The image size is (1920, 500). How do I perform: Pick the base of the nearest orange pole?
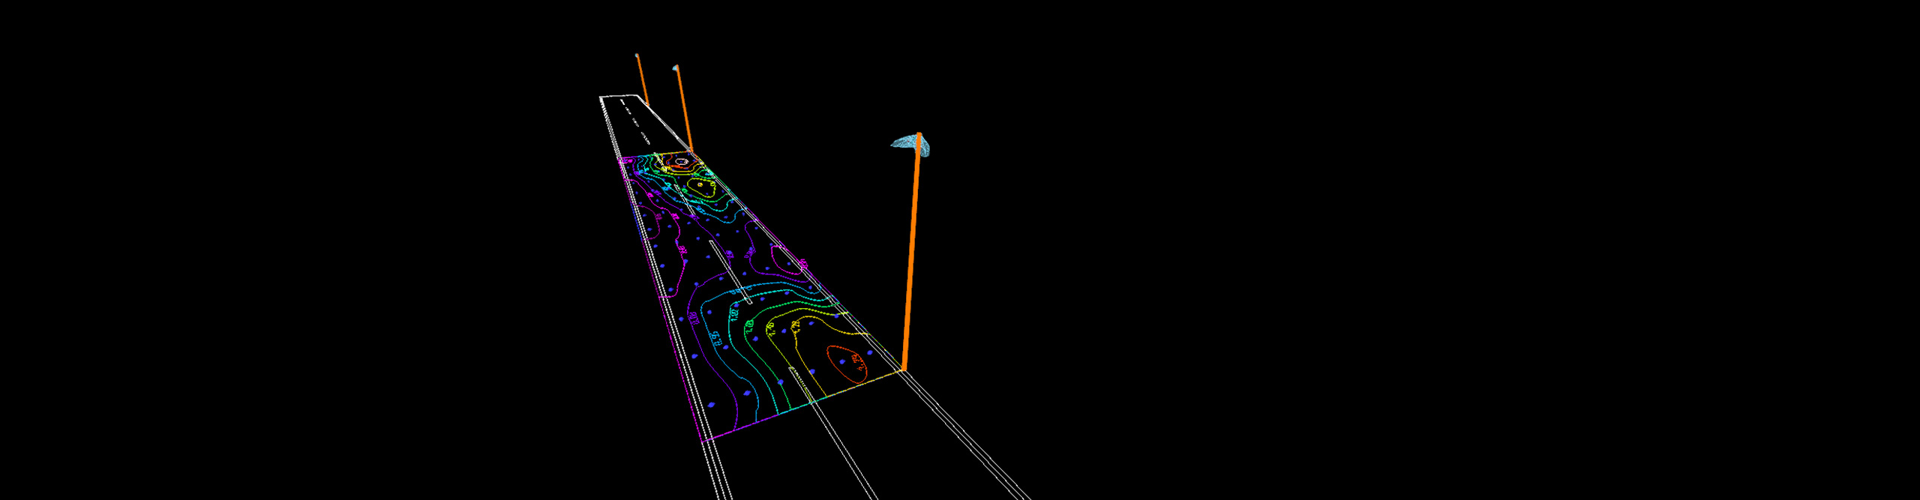[904, 369]
